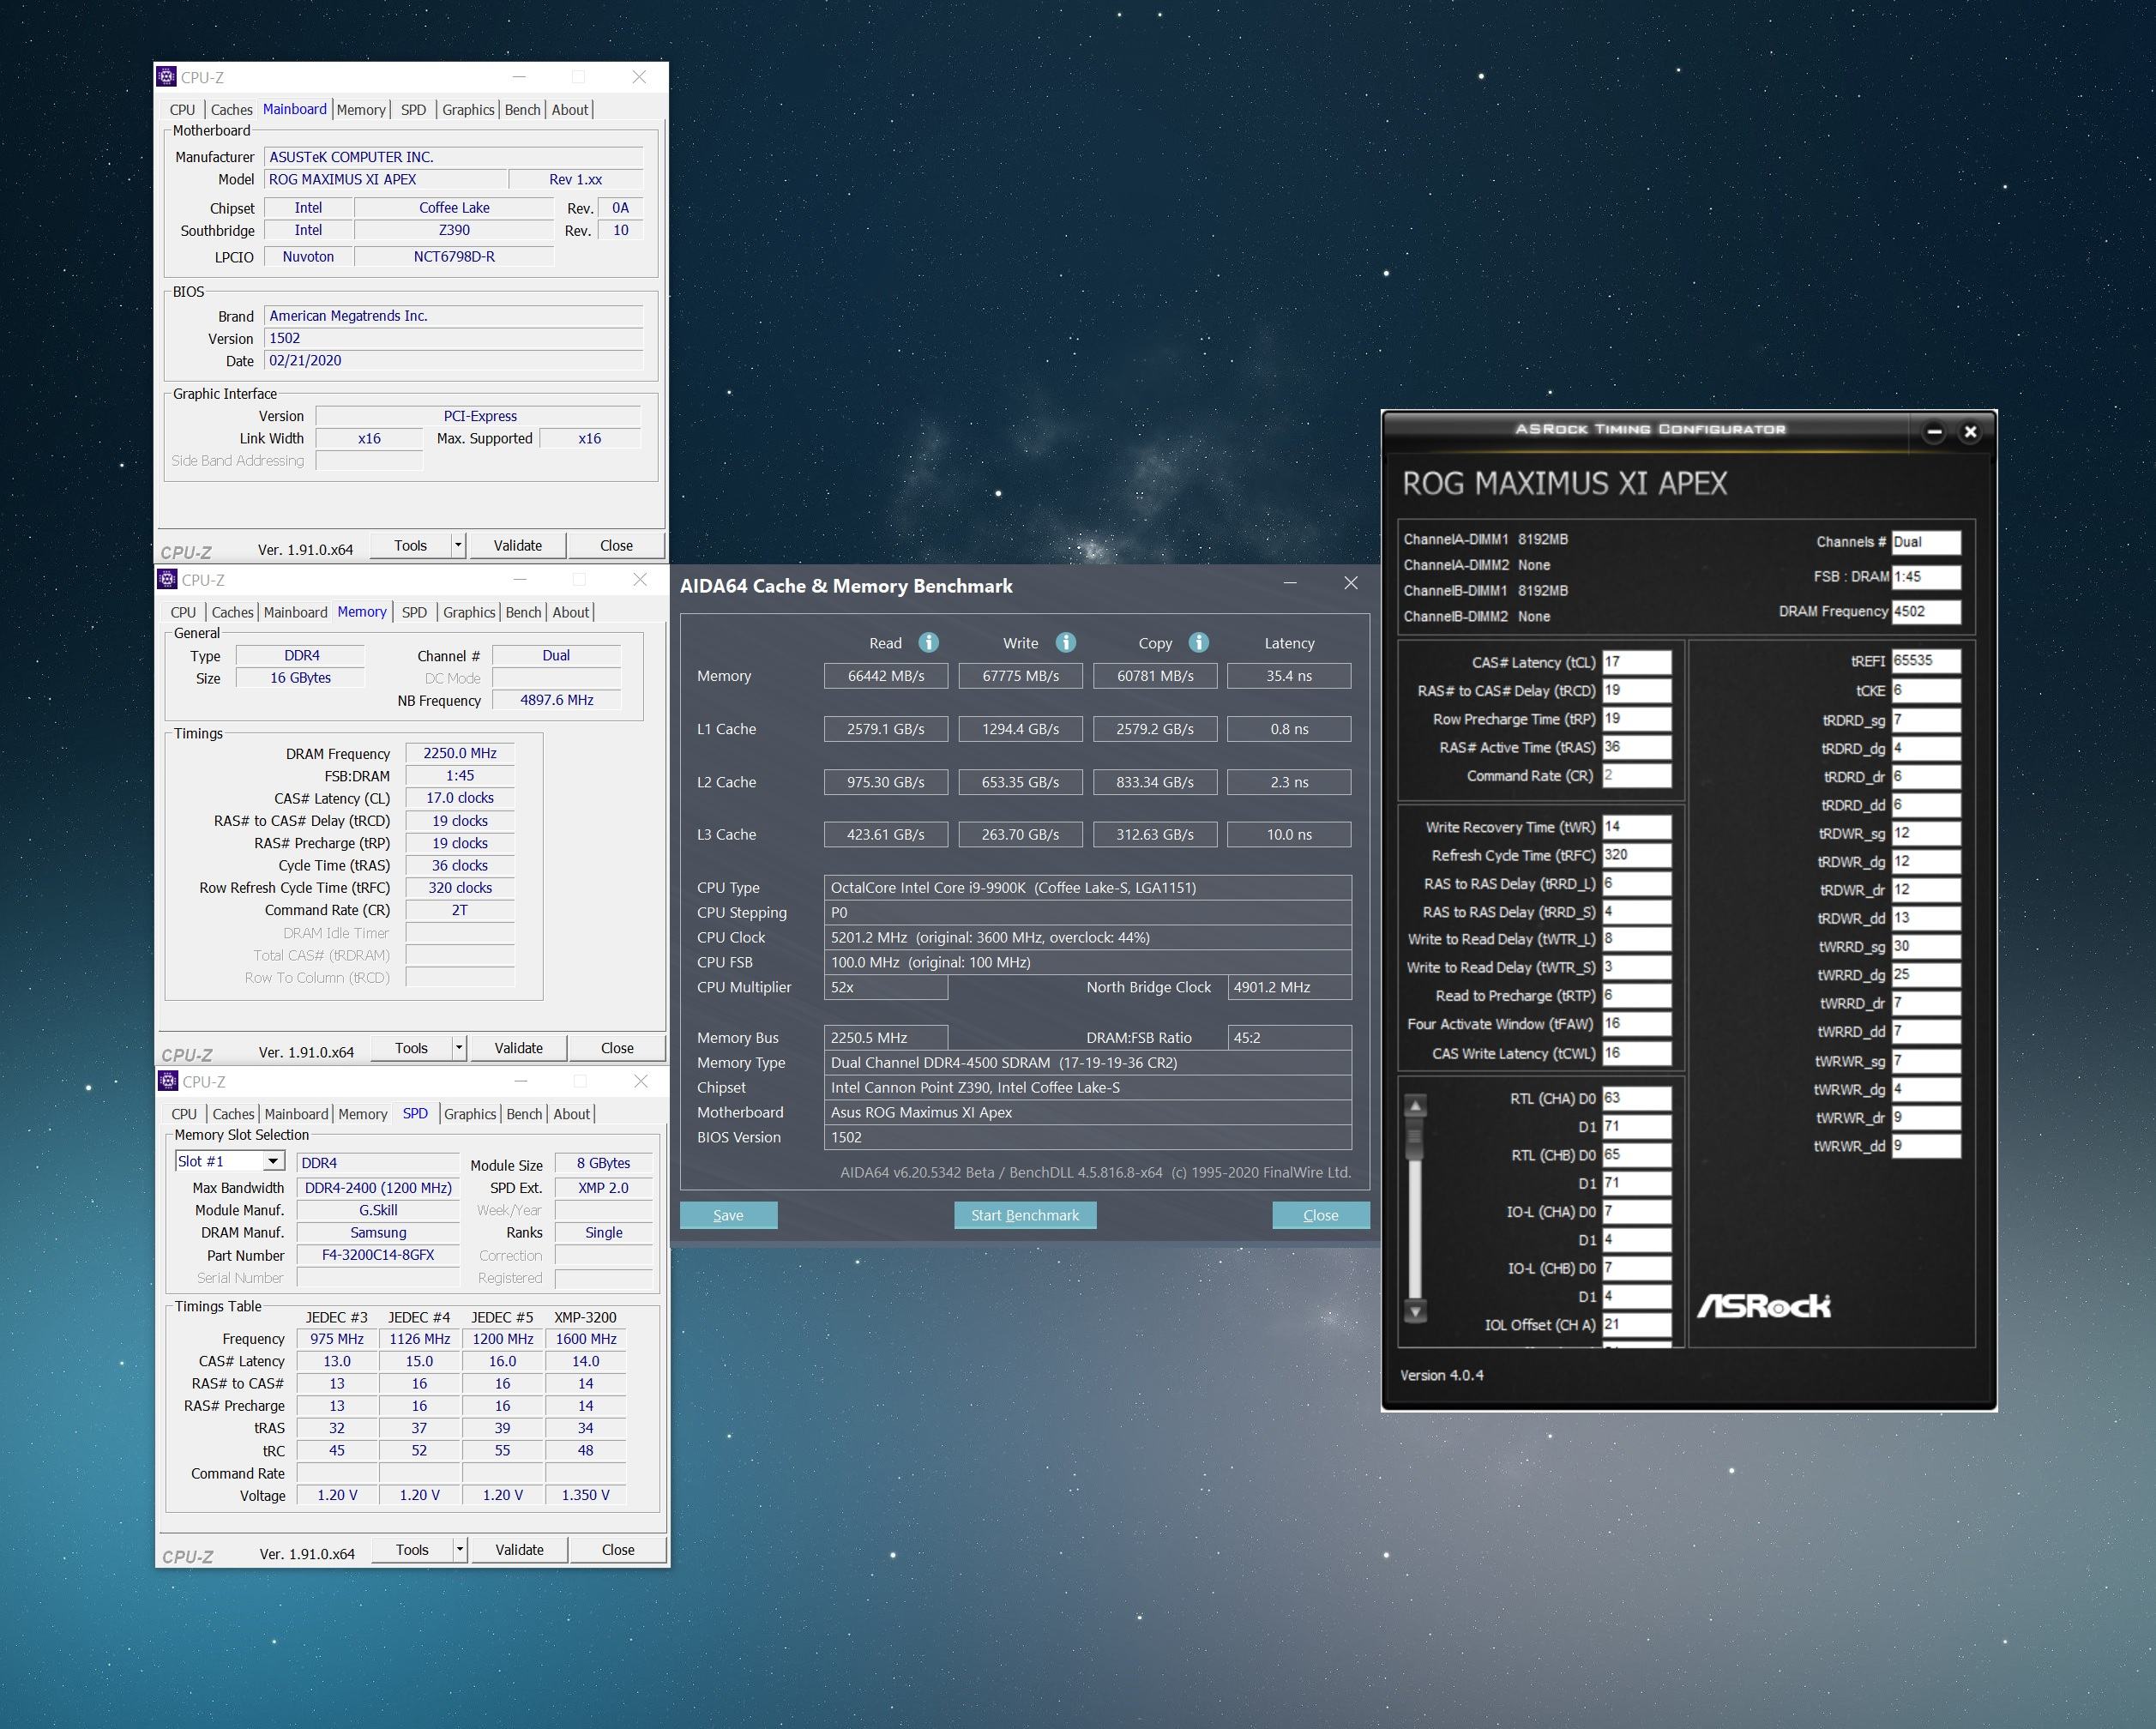
Task: Click the tWRRD_sg field showing 30
Action: click(x=1926, y=946)
